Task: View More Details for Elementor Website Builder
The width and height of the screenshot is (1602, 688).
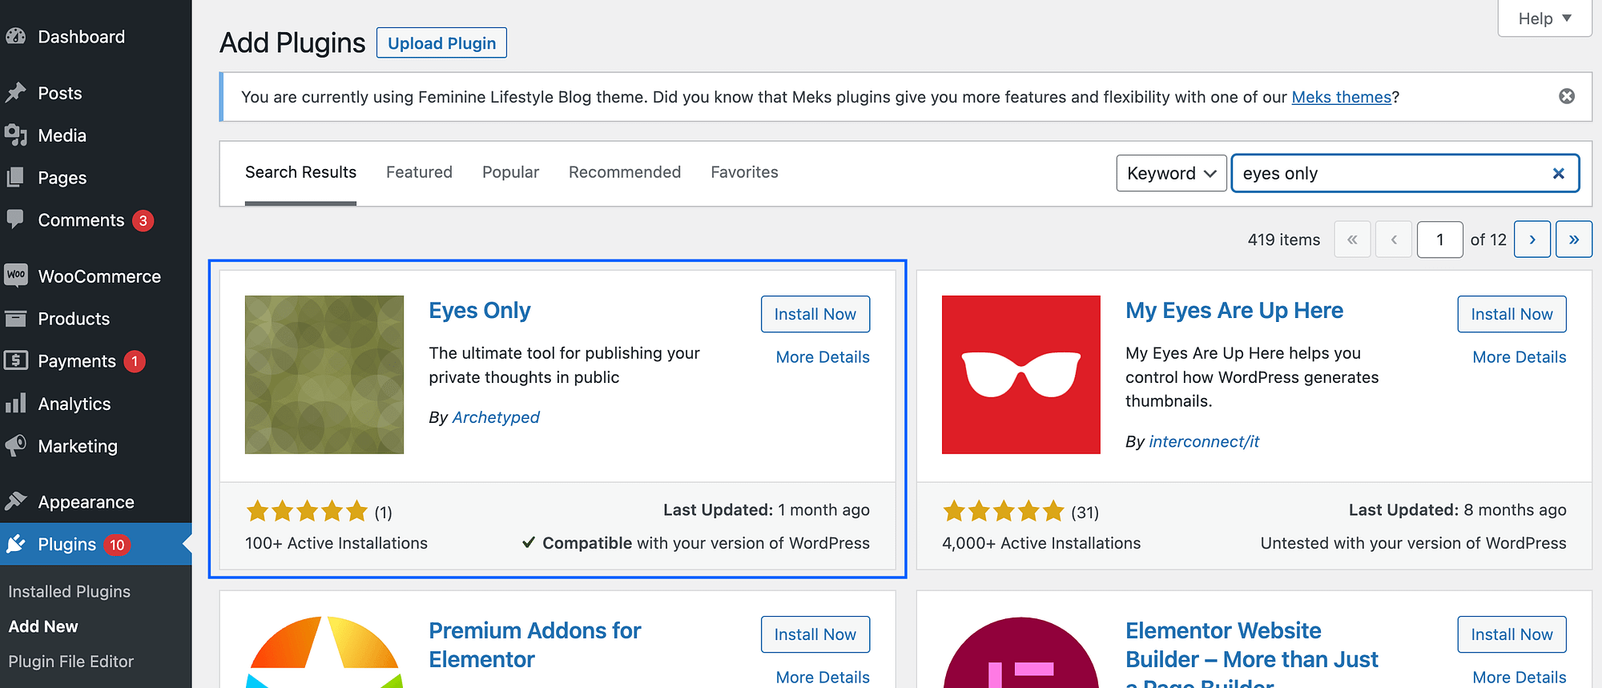Action: 1519,678
